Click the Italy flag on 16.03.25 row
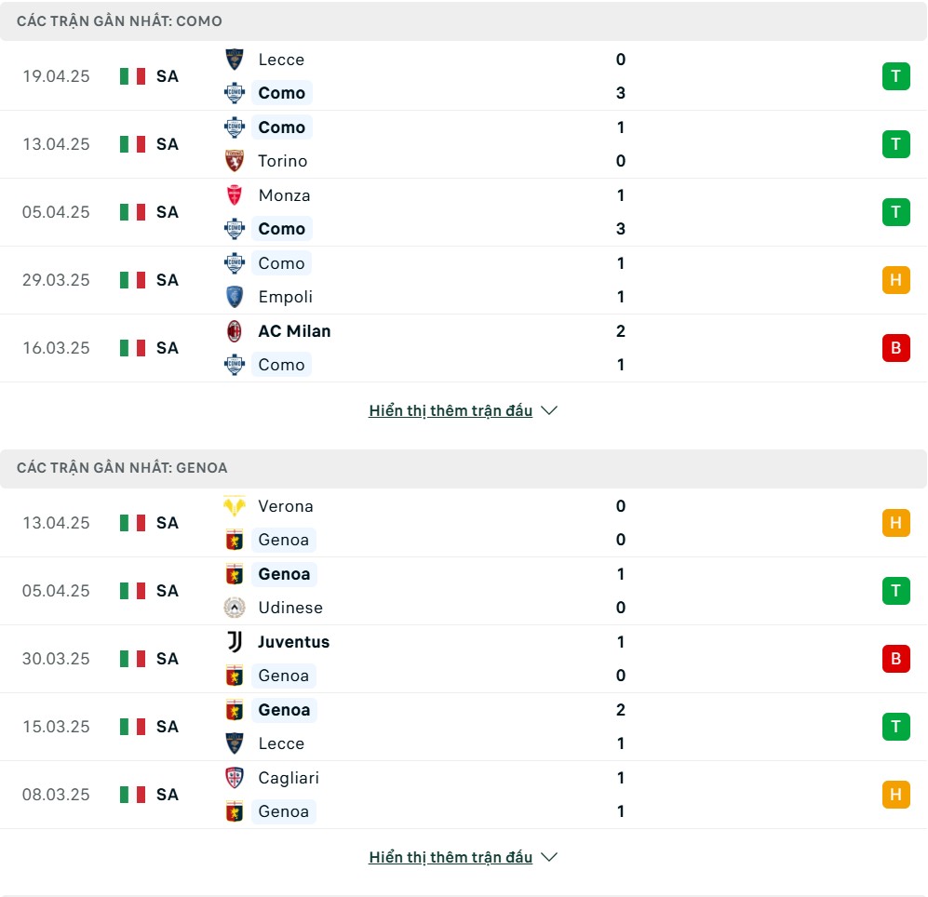Viewport: 928px width, 897px height. point(132,348)
